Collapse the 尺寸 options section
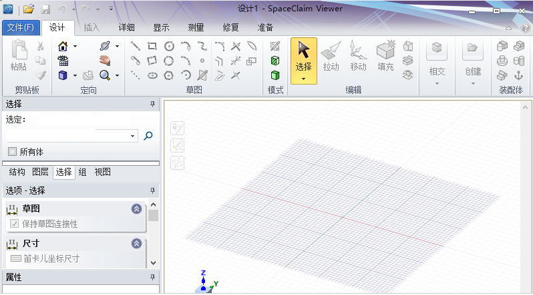533x295 pixels. [x=137, y=244]
